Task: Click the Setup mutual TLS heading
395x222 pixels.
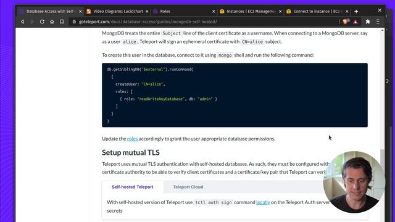Action: click(131, 152)
